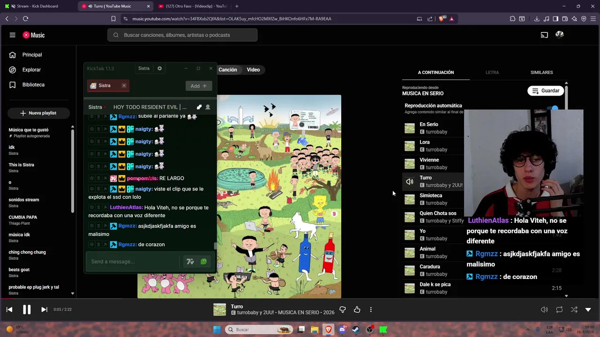
Task: Switch to Canción view
Action: [228, 70]
